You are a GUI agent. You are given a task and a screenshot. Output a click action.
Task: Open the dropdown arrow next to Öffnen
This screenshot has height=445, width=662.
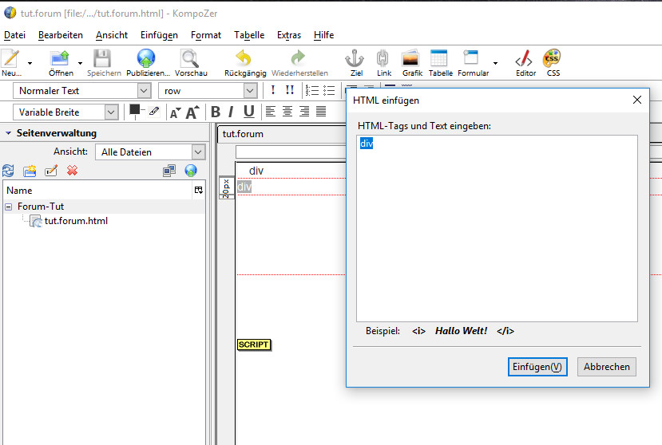pyautogui.click(x=80, y=63)
